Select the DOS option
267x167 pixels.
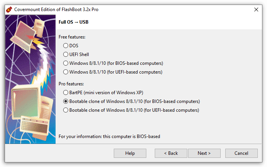(x=70, y=46)
